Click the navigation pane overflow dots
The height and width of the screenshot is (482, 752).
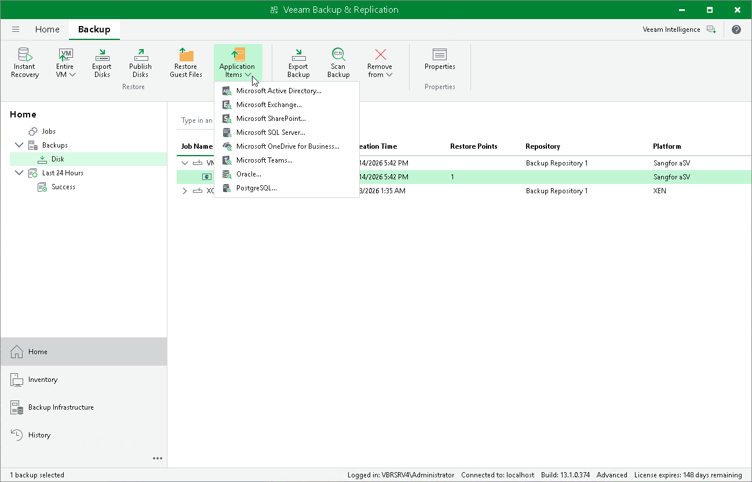point(158,458)
